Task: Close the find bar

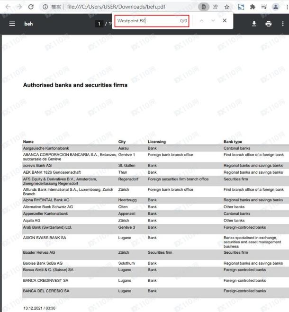Action: 225,20
